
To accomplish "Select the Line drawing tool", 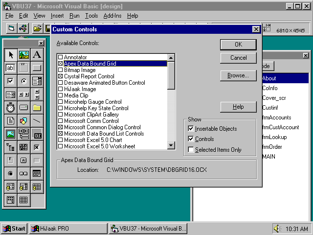I will click(x=37, y=120).
